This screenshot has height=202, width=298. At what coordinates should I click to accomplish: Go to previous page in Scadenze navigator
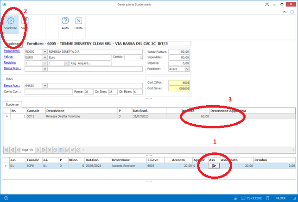coord(13,150)
